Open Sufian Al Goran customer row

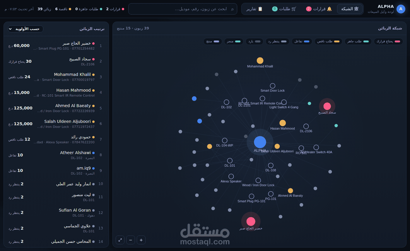56,212
